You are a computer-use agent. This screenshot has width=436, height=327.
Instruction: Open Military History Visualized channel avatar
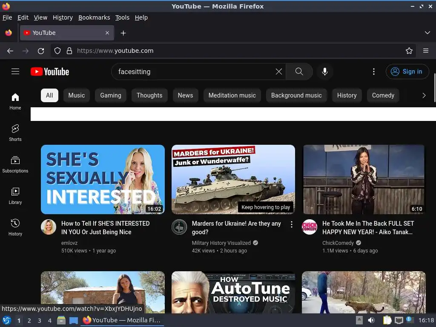click(x=179, y=227)
